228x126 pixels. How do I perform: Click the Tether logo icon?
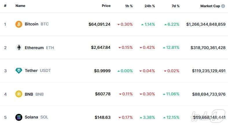click(x=19, y=71)
